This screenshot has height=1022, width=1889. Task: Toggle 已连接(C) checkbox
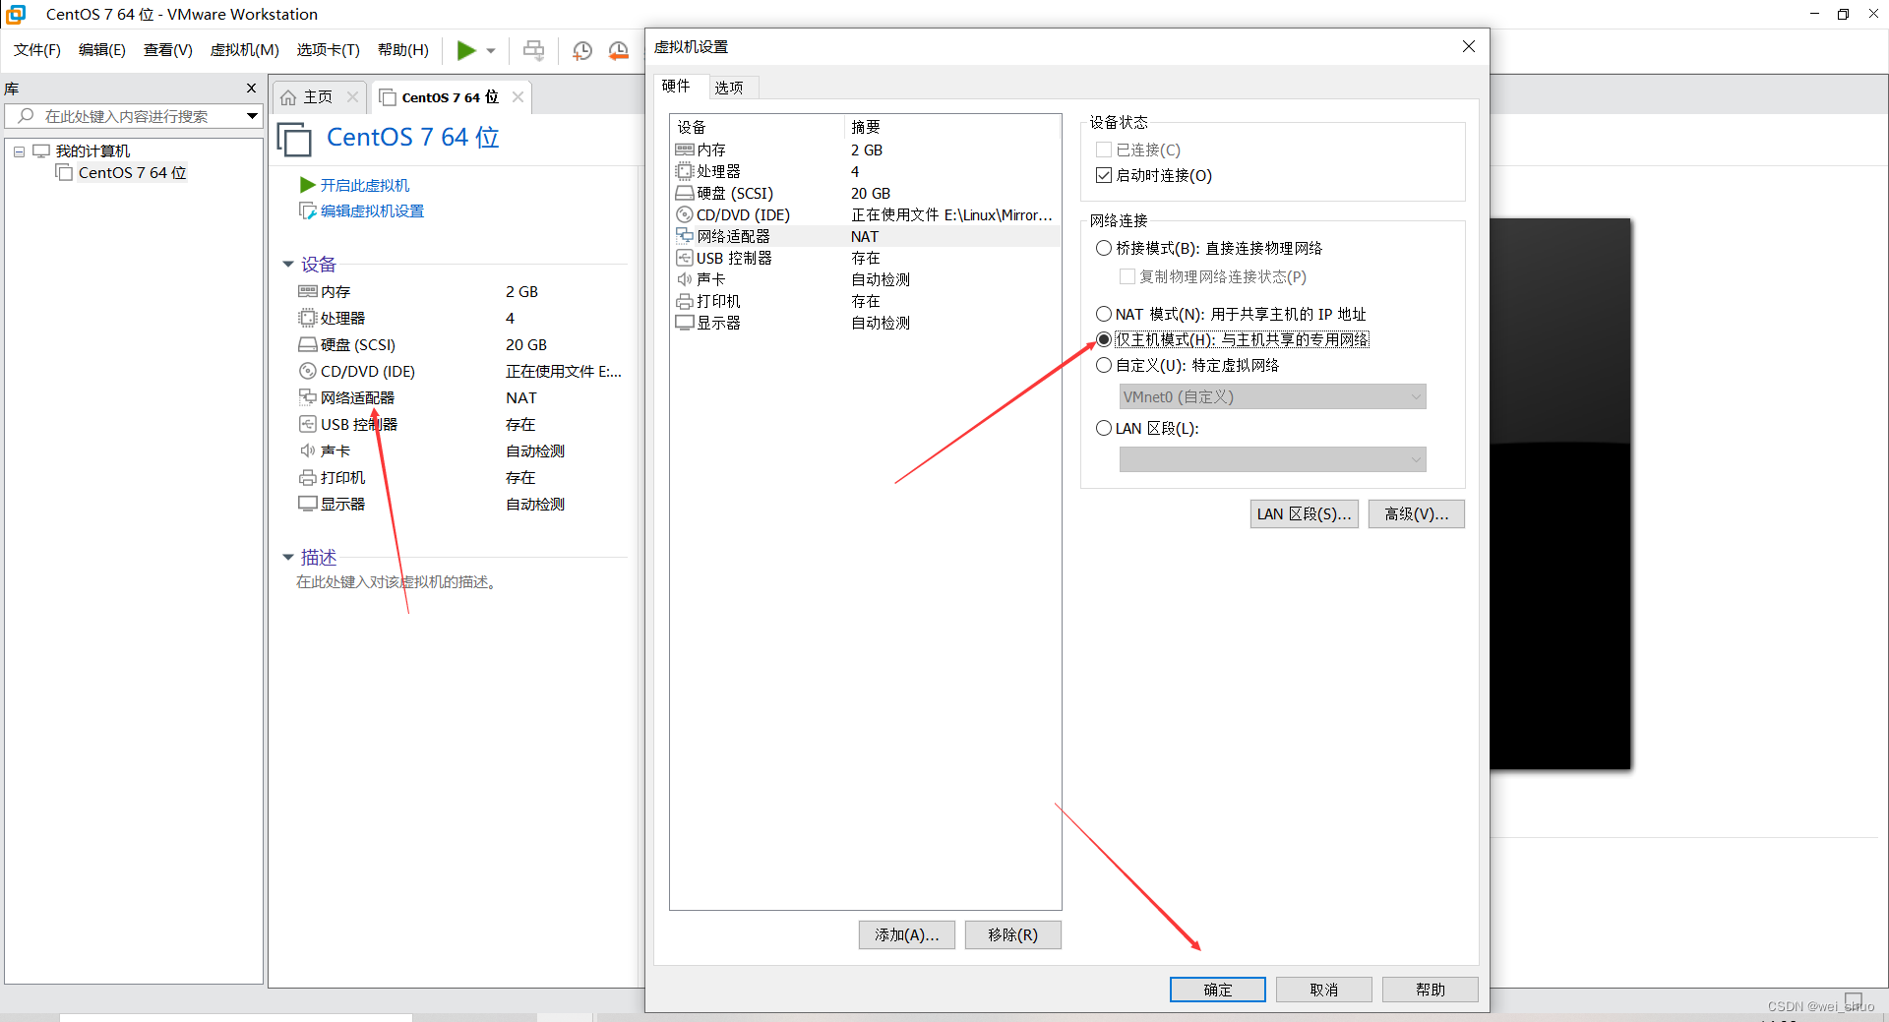[x=1104, y=150]
